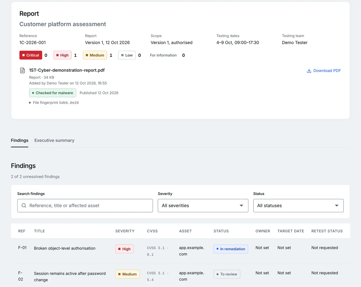The image size is (361, 287).
Task: Click the ASSET column header
Action: (186, 231)
